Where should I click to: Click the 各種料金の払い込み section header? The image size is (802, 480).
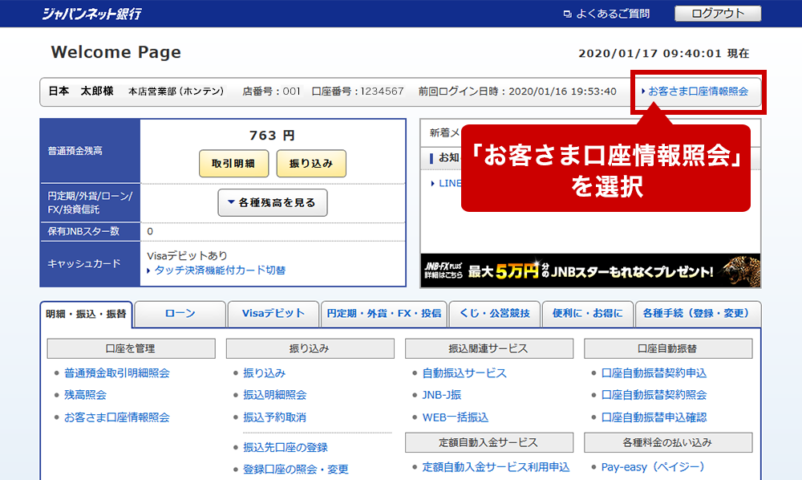[x=668, y=442]
